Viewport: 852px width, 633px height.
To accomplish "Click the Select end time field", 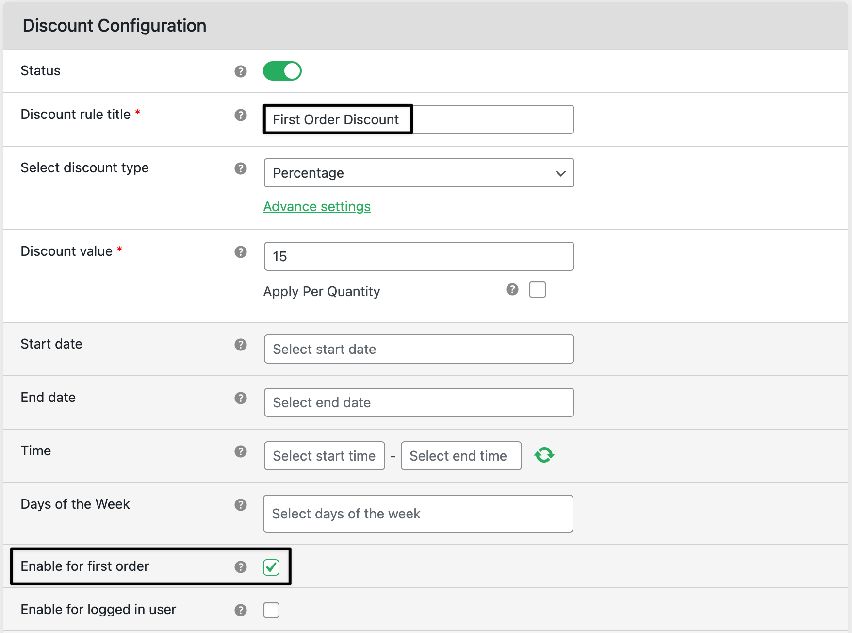I will 461,456.
